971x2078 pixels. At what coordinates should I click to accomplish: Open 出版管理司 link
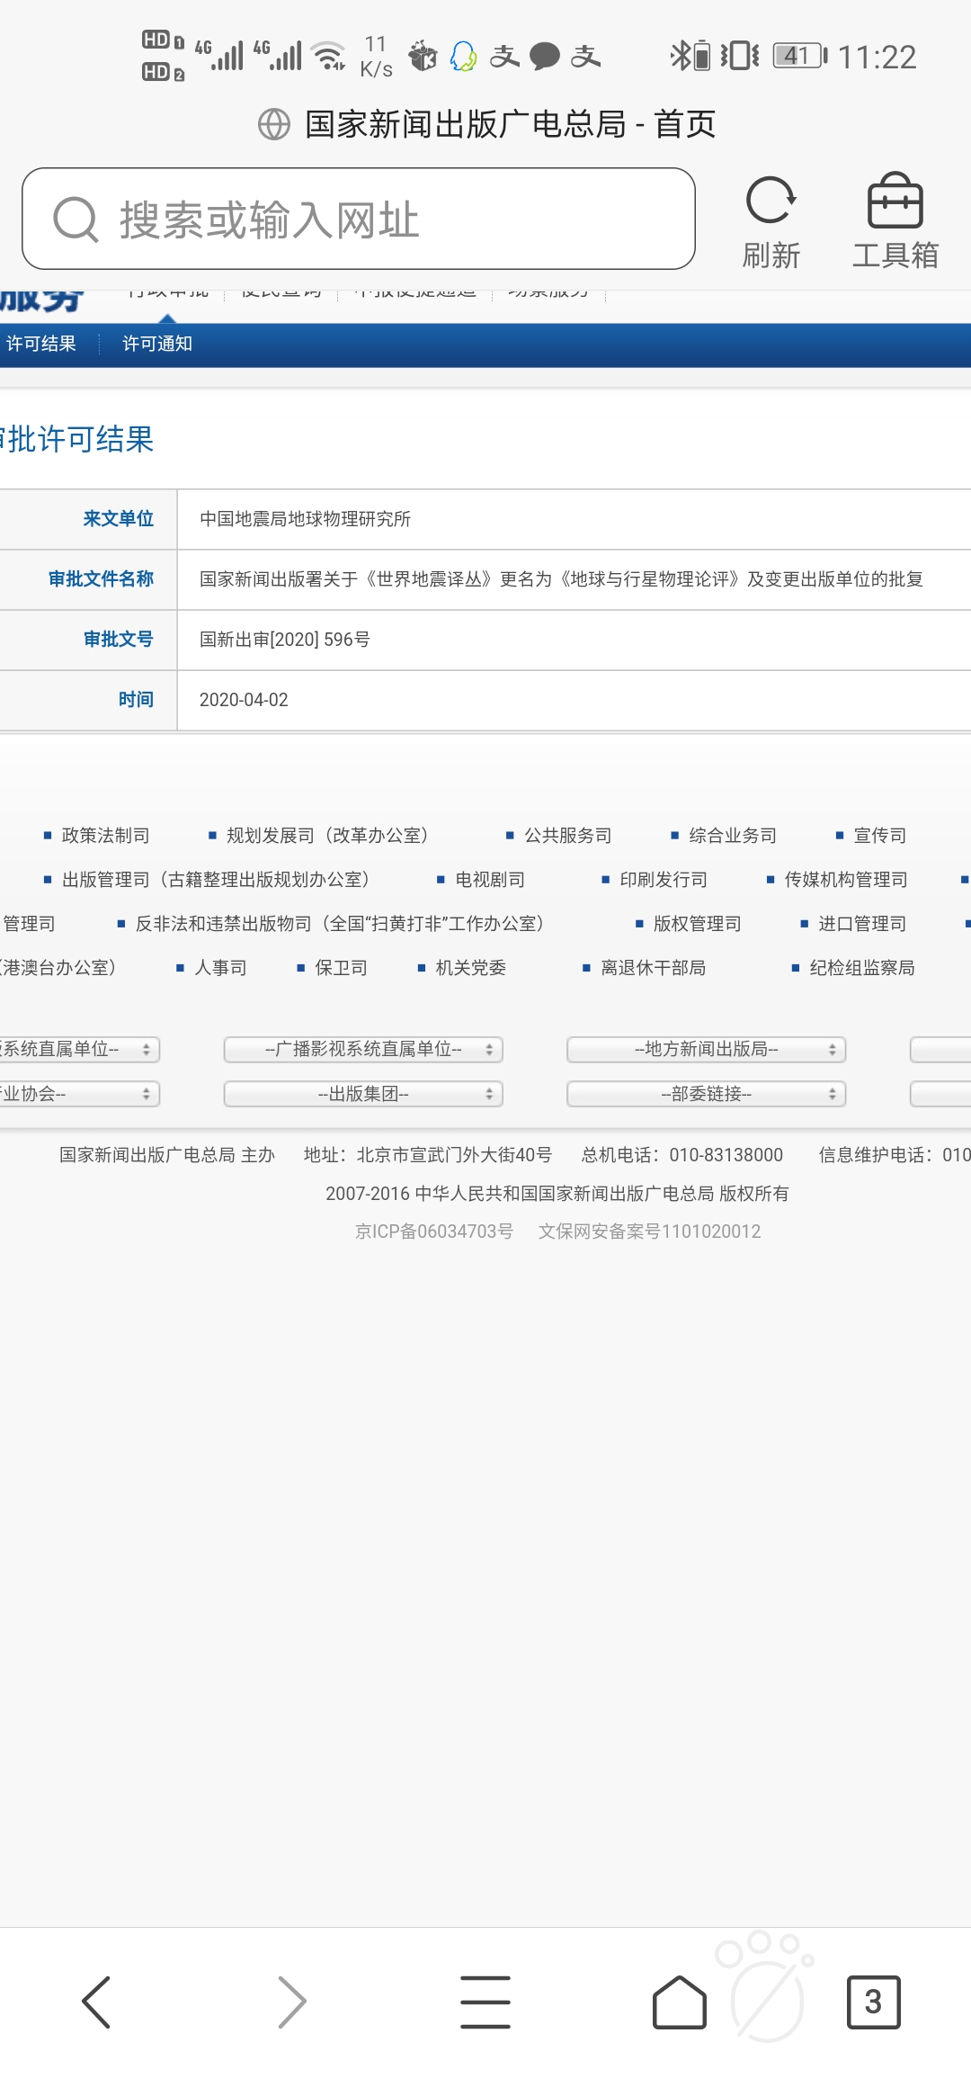216,880
